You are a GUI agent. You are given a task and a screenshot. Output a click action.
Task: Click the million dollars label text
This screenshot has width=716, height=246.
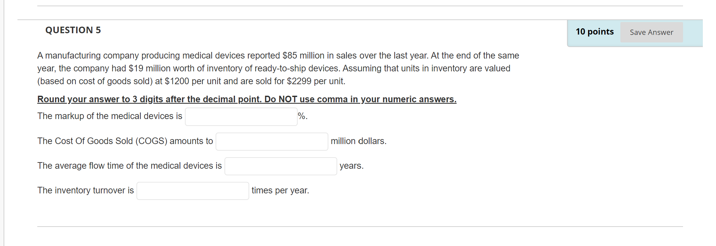point(359,141)
